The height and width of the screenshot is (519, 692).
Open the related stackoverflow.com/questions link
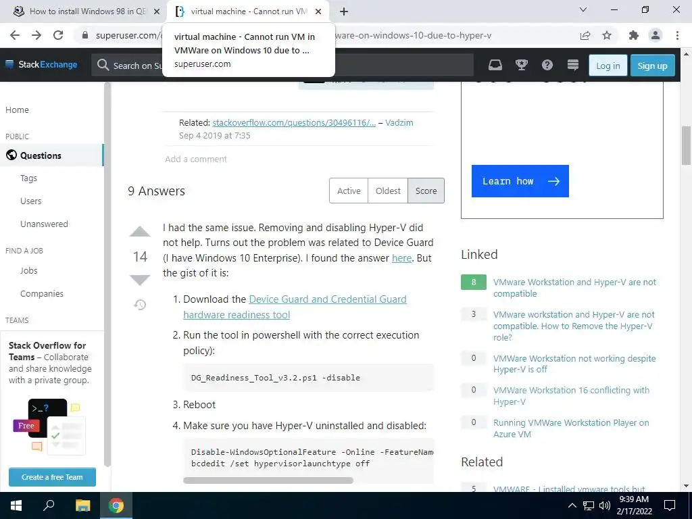point(294,123)
